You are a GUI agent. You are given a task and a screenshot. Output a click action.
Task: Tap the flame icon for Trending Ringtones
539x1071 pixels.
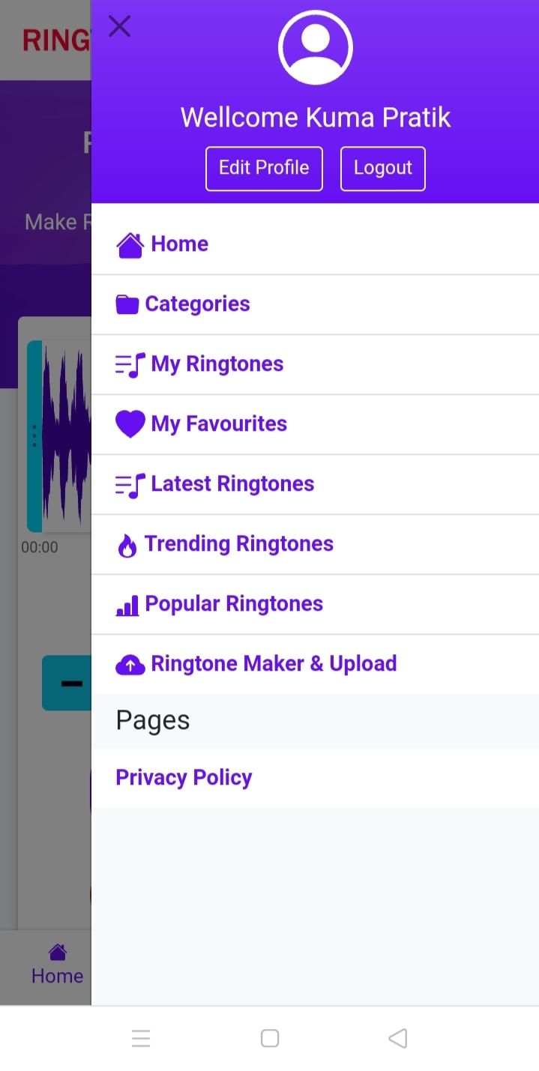click(127, 546)
